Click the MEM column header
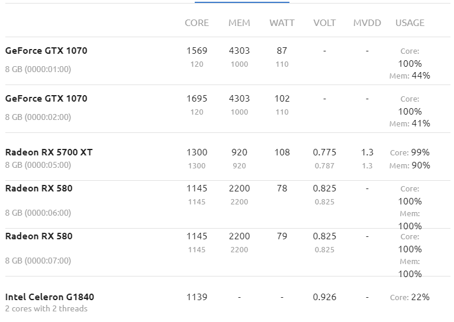454x322 pixels. (x=239, y=23)
